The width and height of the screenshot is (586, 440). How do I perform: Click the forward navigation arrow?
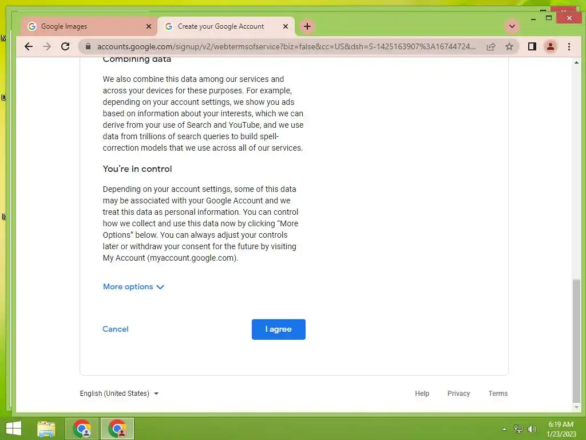tap(47, 46)
